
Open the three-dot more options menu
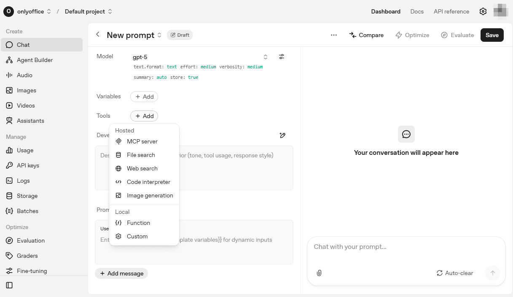(x=334, y=35)
